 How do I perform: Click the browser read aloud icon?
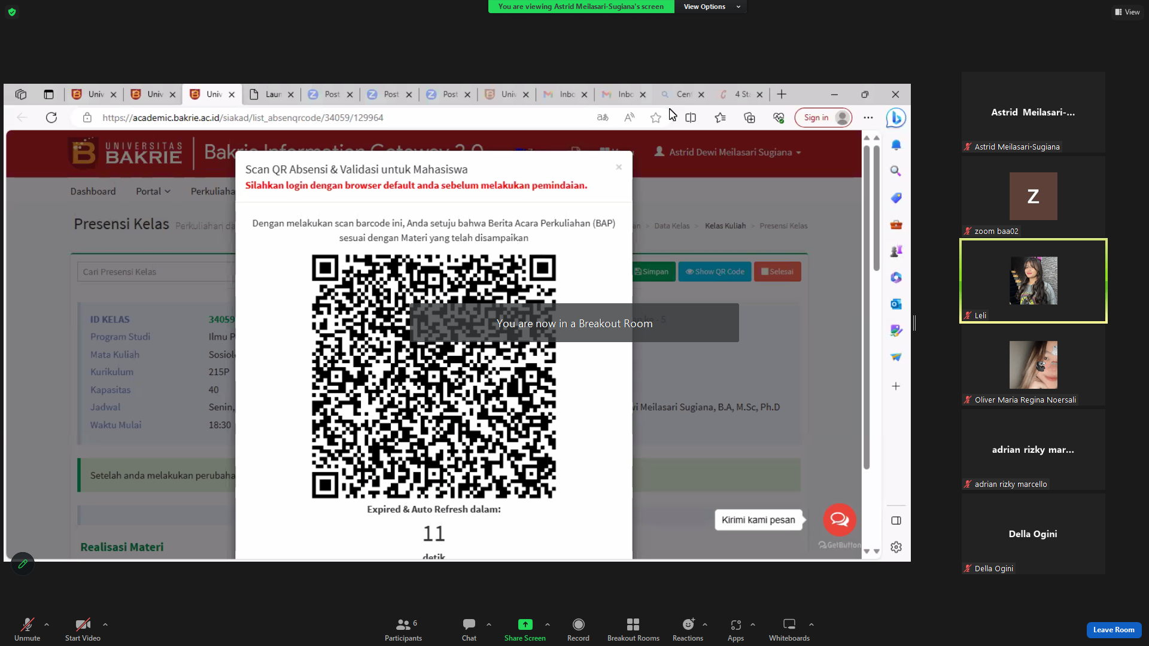(629, 118)
